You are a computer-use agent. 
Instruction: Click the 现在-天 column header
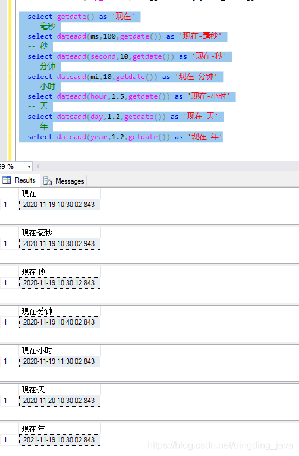coord(59,390)
